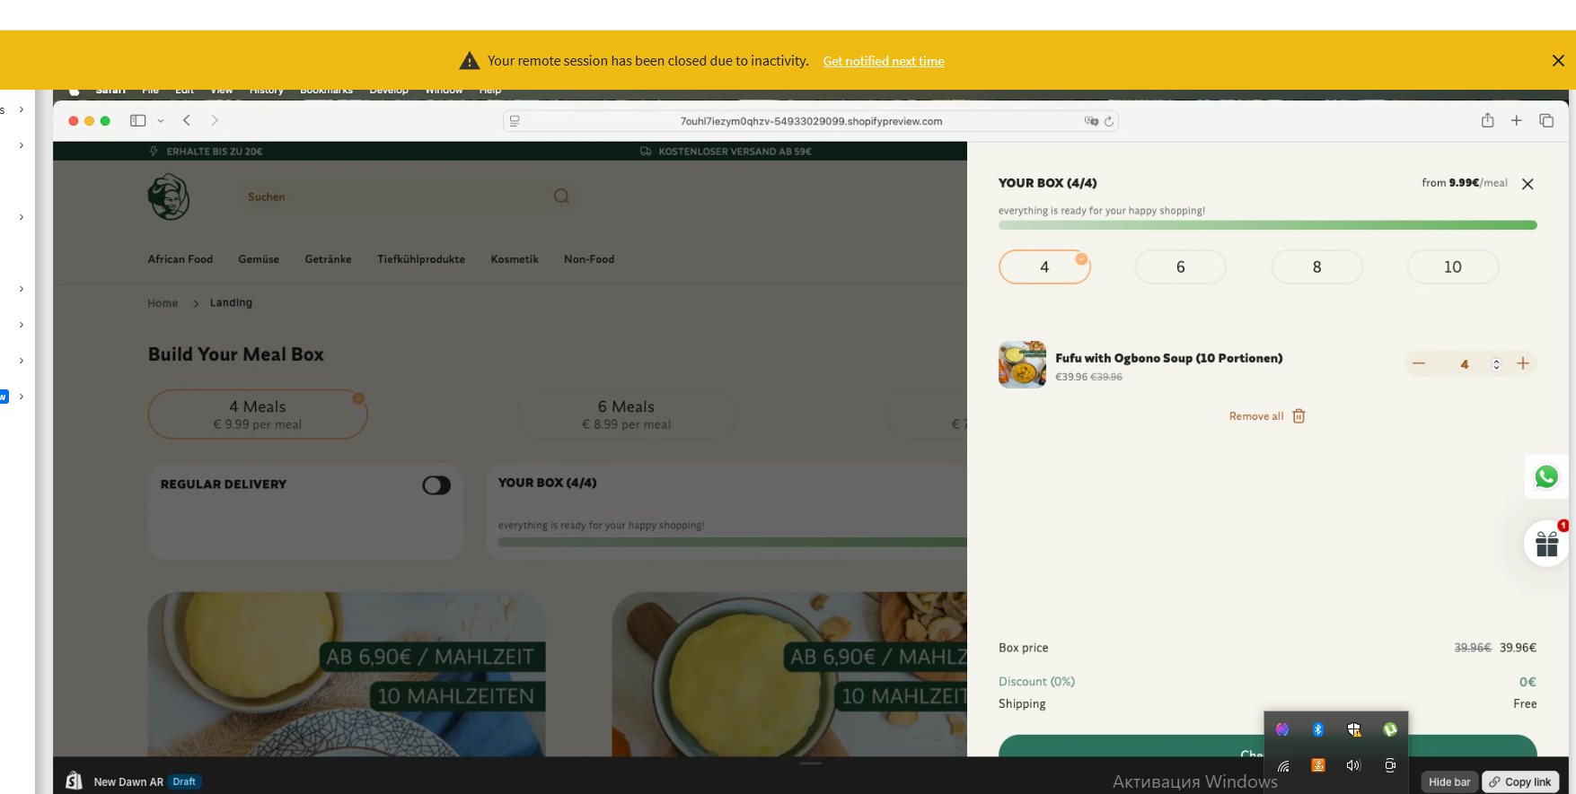The height and width of the screenshot is (794, 1576).
Task: Click the Meet Now camera tray icon
Action: click(1390, 765)
